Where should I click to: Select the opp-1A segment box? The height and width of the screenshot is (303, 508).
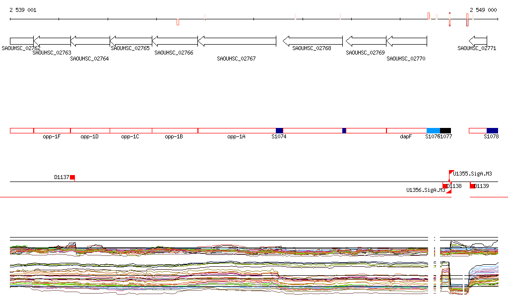tap(237, 130)
